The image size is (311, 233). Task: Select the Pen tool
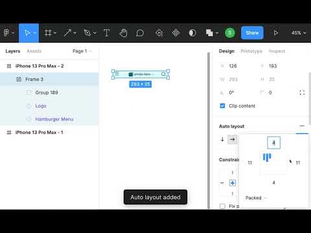point(87,33)
